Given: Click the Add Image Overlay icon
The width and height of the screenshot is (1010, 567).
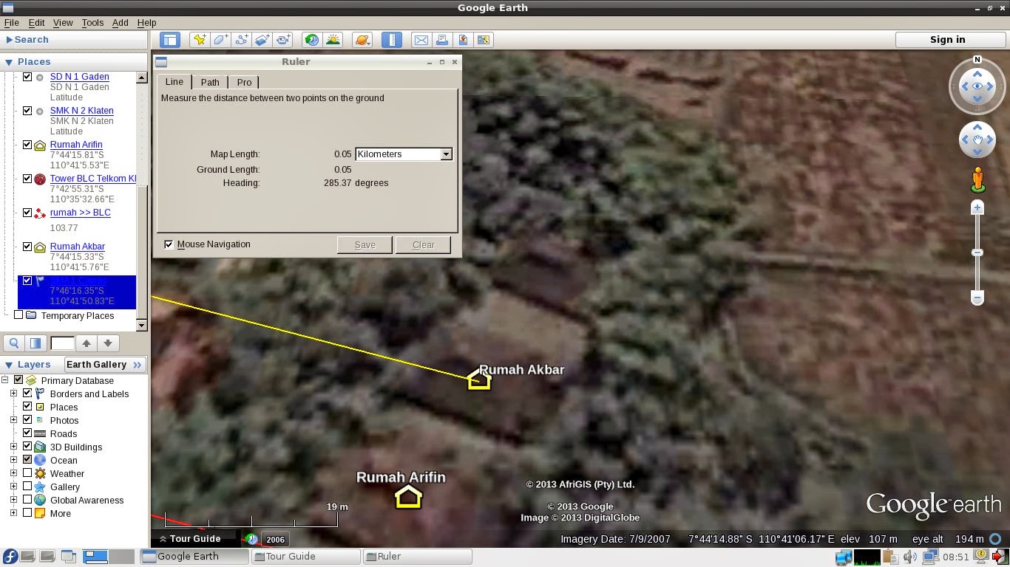Looking at the screenshot, I should [262, 40].
